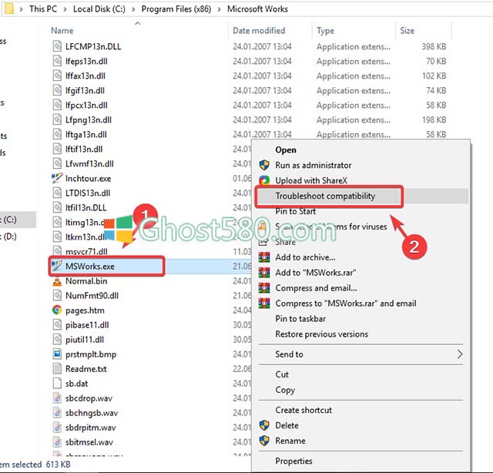
Task: Click the sbitmsel.wav audio file icon
Action: coord(57,442)
